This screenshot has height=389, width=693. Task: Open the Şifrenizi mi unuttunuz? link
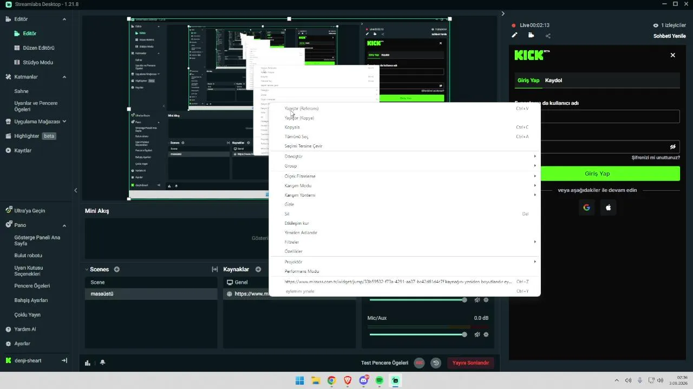click(x=656, y=158)
